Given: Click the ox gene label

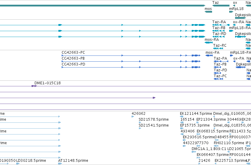Looking at the screenshot, I should [x=235, y=3].
